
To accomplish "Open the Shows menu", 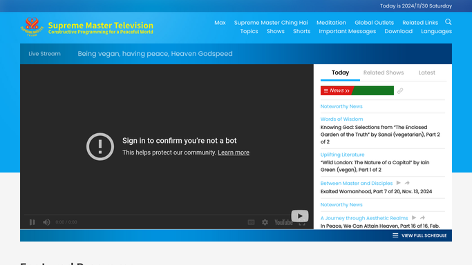I will pos(276,31).
